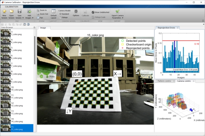Select the Standard camera model radio button
The width and height of the screenshot is (205, 136).
60,14
